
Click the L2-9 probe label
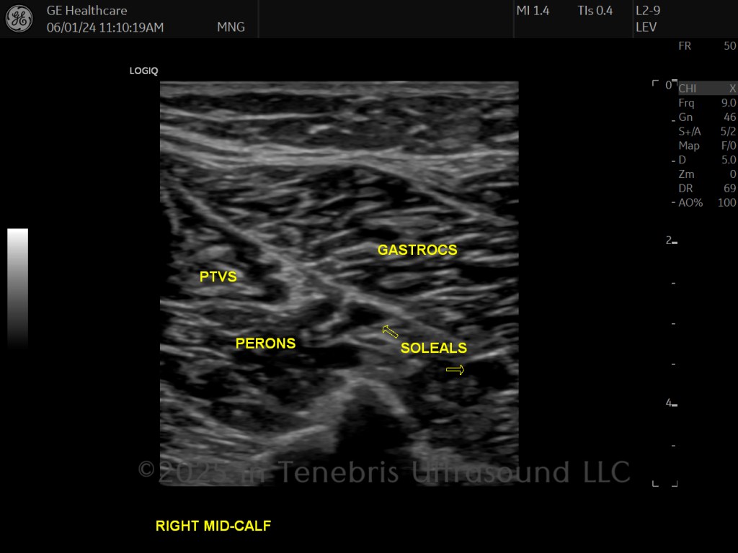(x=648, y=10)
